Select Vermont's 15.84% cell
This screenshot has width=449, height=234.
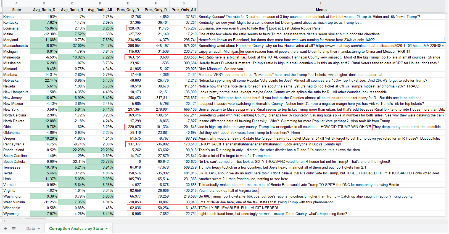(x=72, y=185)
